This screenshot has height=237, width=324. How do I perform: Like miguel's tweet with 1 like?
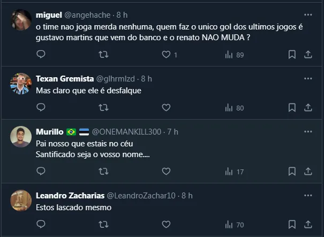[166, 54]
